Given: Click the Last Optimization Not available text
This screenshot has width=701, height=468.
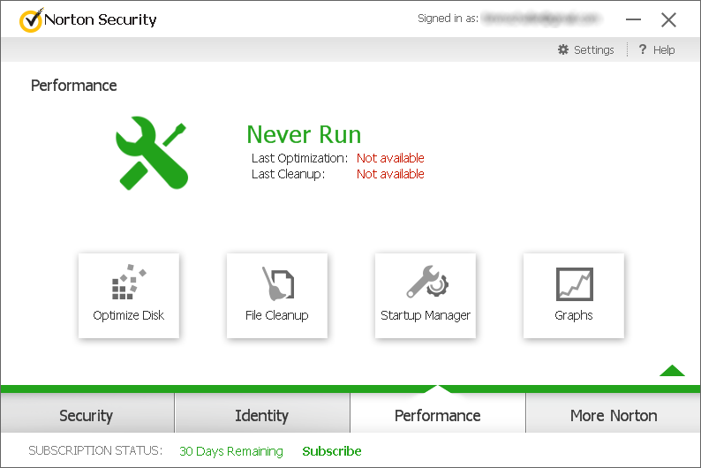Looking at the screenshot, I should pos(390,158).
